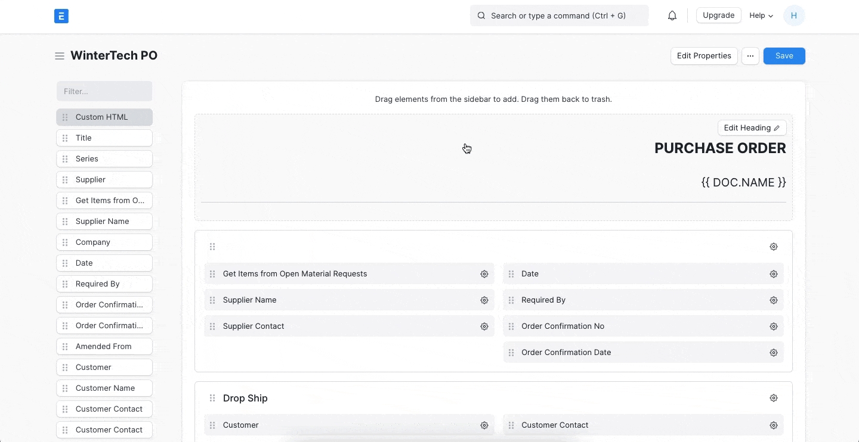Click drag handle of Drop Ship section
859x442 pixels.
tap(212, 399)
